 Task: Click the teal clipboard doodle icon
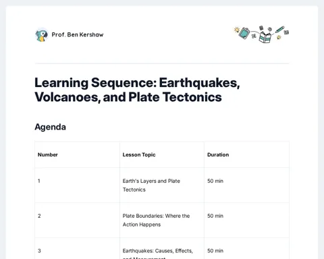(x=244, y=33)
